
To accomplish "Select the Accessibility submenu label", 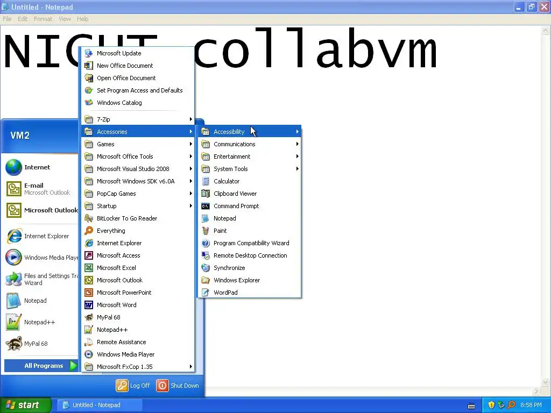I will (x=229, y=132).
